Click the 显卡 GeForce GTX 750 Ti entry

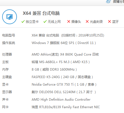(x=64, y=85)
